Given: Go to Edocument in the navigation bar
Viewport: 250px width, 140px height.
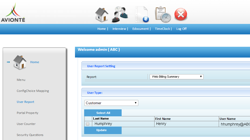Looking at the screenshot, I should [x=141, y=29].
